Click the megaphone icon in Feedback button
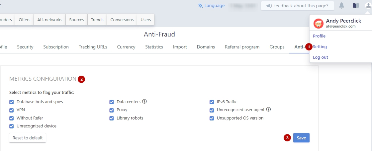 269,6
